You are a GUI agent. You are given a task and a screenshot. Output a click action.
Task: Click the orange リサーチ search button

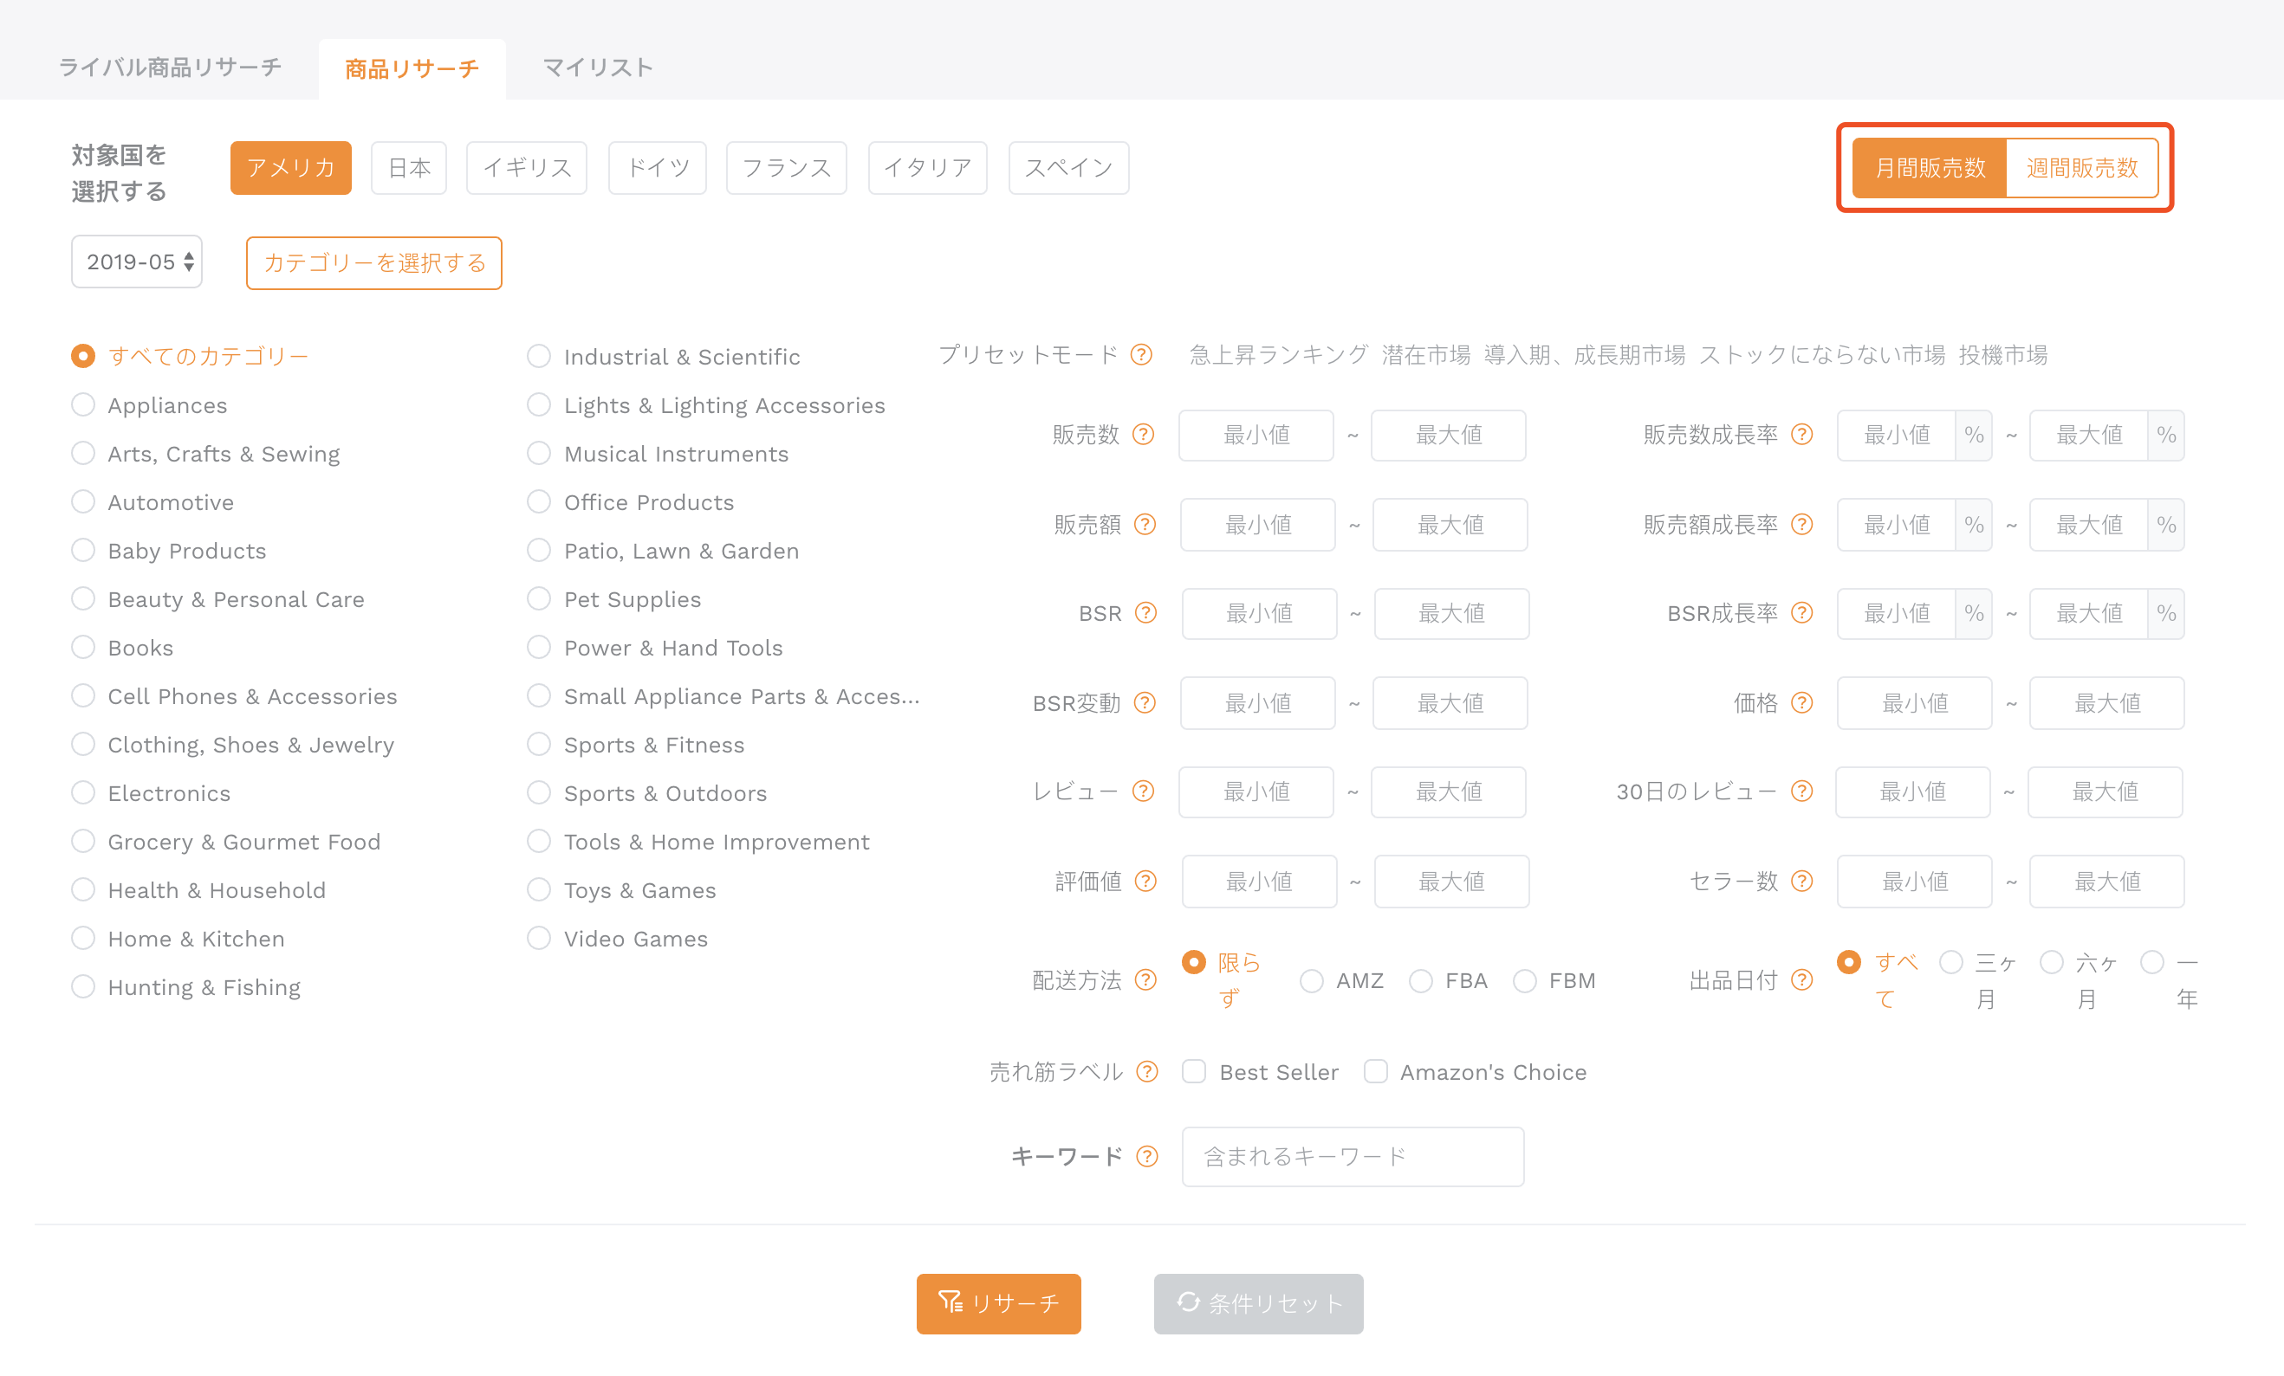[x=999, y=1304]
